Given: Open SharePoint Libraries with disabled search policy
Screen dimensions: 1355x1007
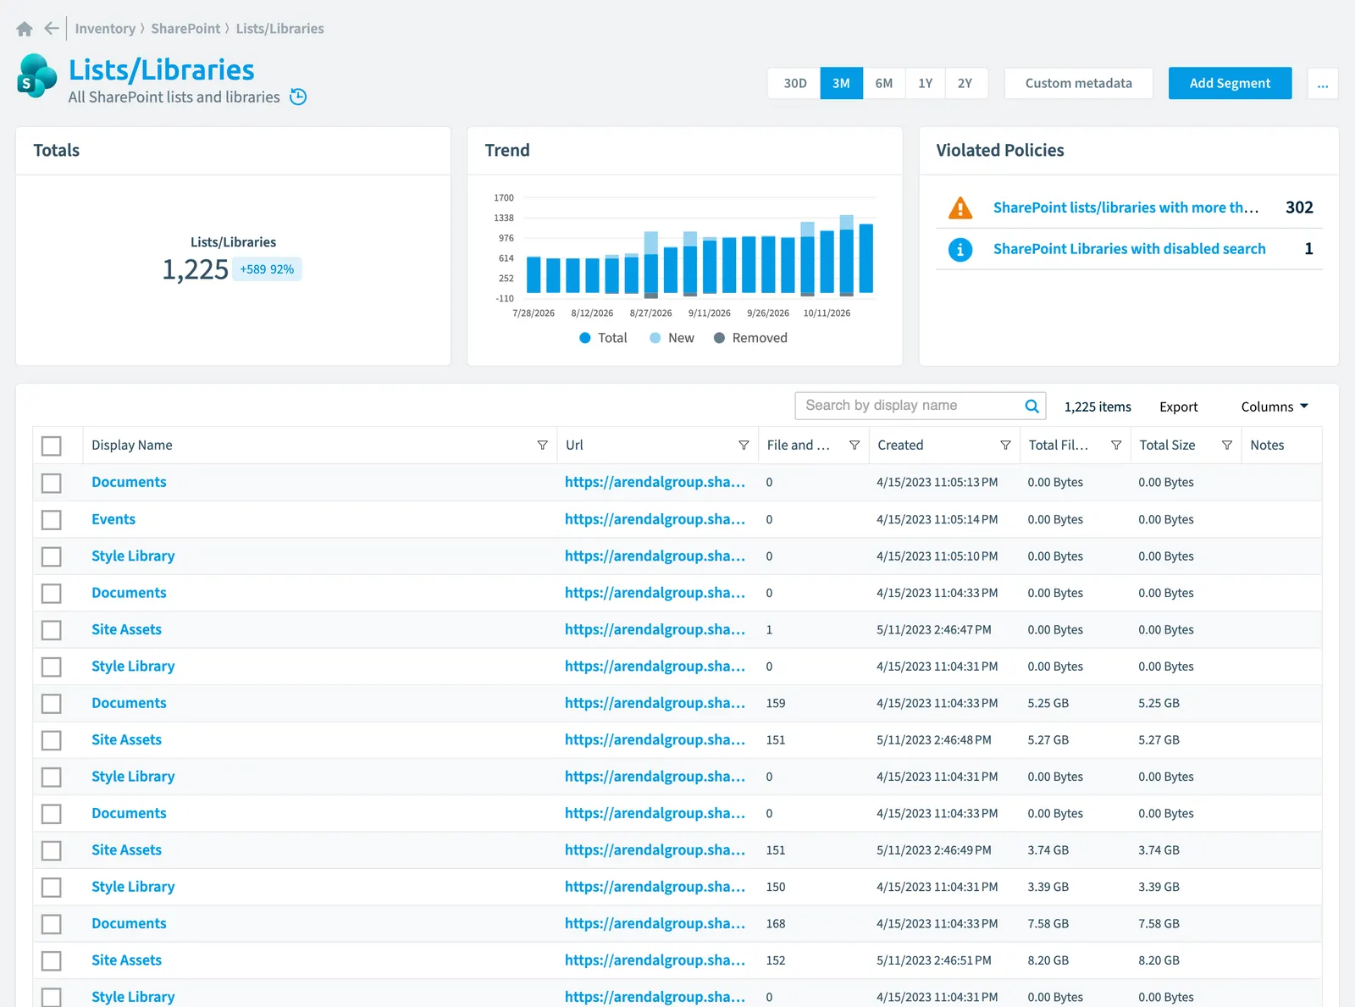Looking at the screenshot, I should click(x=1129, y=249).
